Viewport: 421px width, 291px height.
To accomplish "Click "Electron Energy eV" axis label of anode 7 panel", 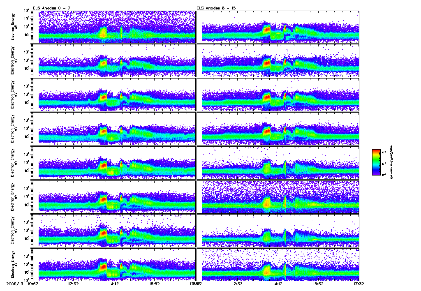I will [14, 264].
